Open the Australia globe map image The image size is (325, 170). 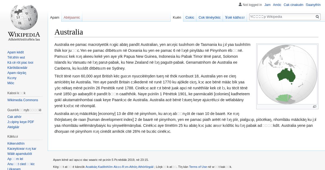(x=287, y=74)
